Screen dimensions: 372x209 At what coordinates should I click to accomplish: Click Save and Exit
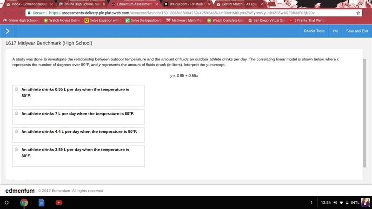(357, 31)
